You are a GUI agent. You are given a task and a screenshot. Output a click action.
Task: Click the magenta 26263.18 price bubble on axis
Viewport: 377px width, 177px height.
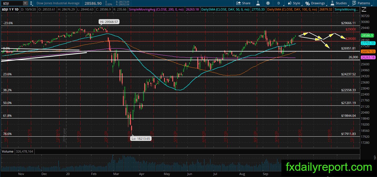point(367,57)
